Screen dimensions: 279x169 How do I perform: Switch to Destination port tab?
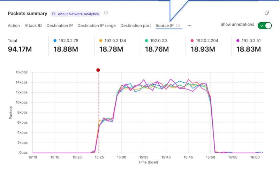click(x=136, y=25)
